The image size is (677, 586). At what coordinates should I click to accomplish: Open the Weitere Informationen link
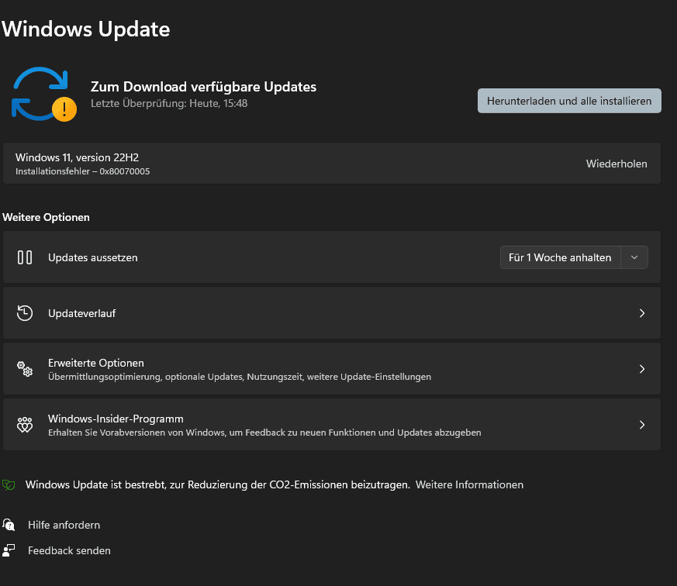point(469,485)
